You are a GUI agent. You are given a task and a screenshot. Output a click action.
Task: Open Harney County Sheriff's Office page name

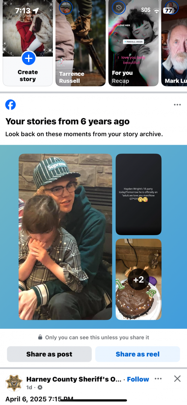coord(74,379)
